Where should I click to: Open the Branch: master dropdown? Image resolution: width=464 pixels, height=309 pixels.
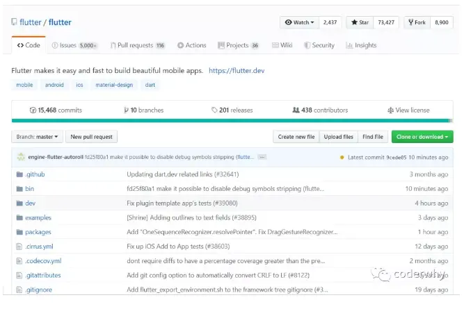click(x=38, y=137)
